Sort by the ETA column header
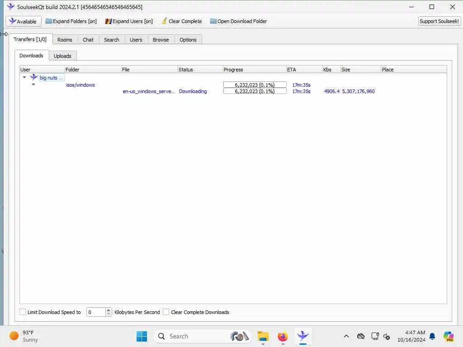Image resolution: width=463 pixels, height=347 pixels. (304, 70)
